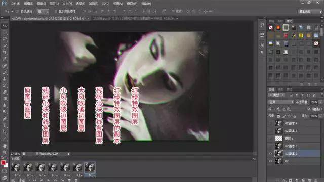Click the background white color swatch
Screen dimensions: 324x182
[x=7, y=165]
